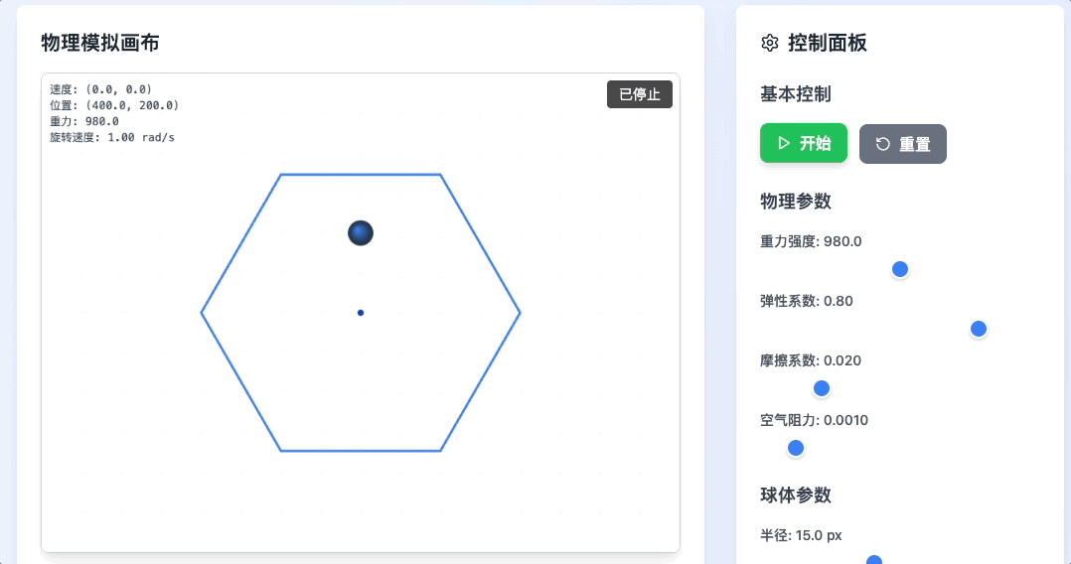Click the hexagon's center pivot dot

[x=361, y=313]
